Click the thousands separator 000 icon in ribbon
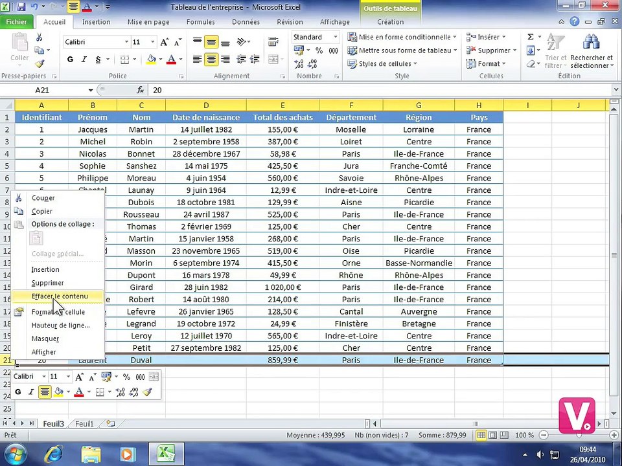Screen dimensions: 622x466 click(x=333, y=50)
